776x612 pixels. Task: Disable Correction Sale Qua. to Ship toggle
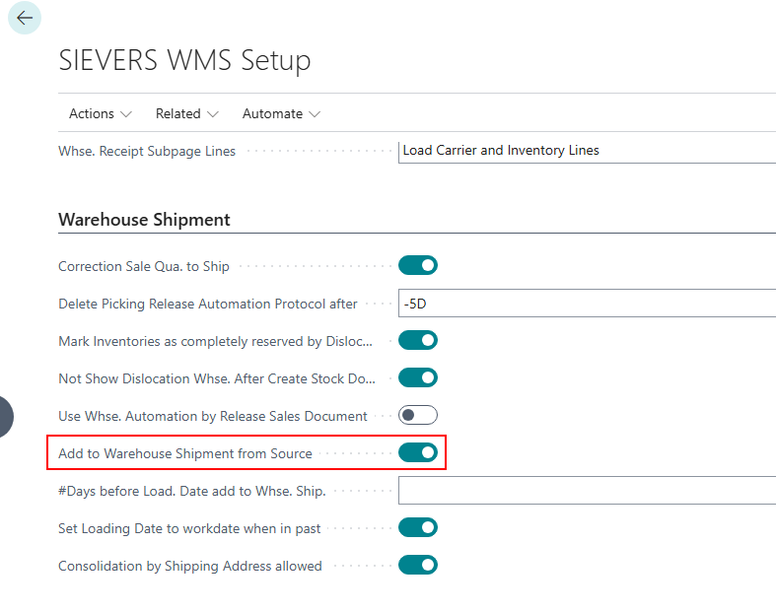point(417,265)
